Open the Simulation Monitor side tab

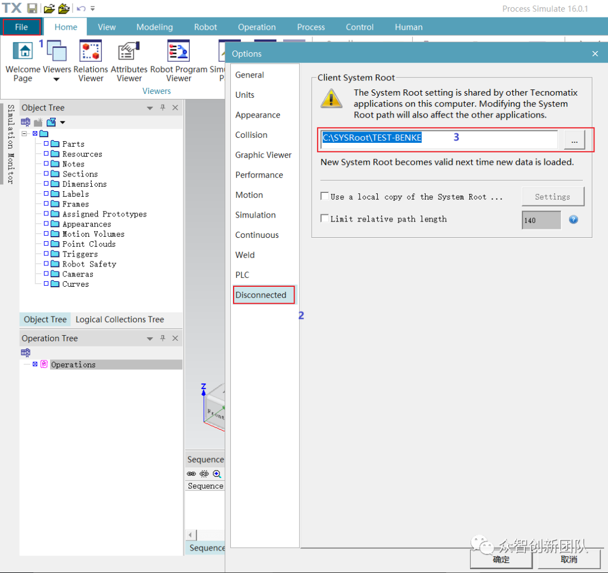pyautogui.click(x=11, y=144)
